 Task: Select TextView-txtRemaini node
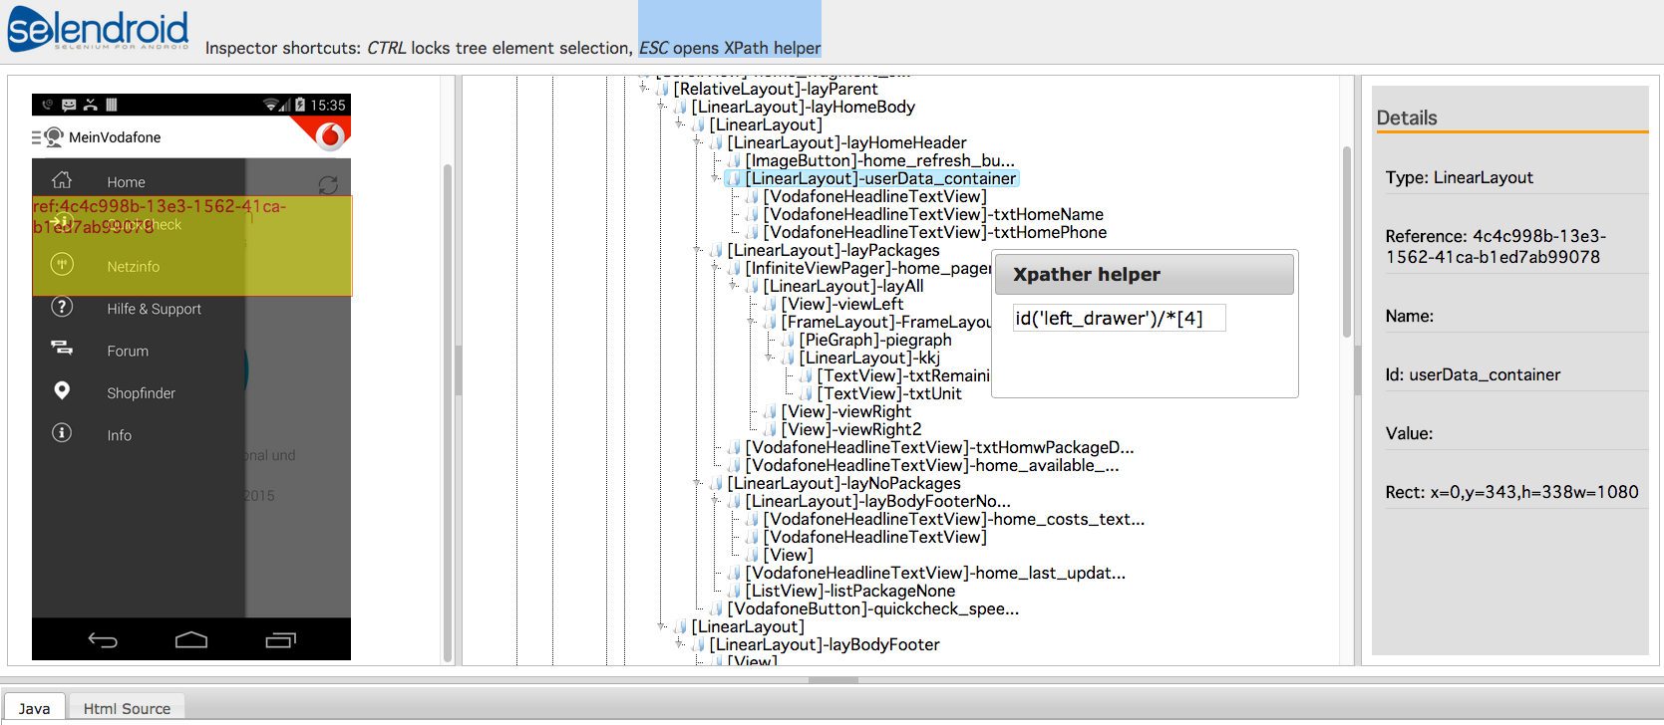coord(903,375)
